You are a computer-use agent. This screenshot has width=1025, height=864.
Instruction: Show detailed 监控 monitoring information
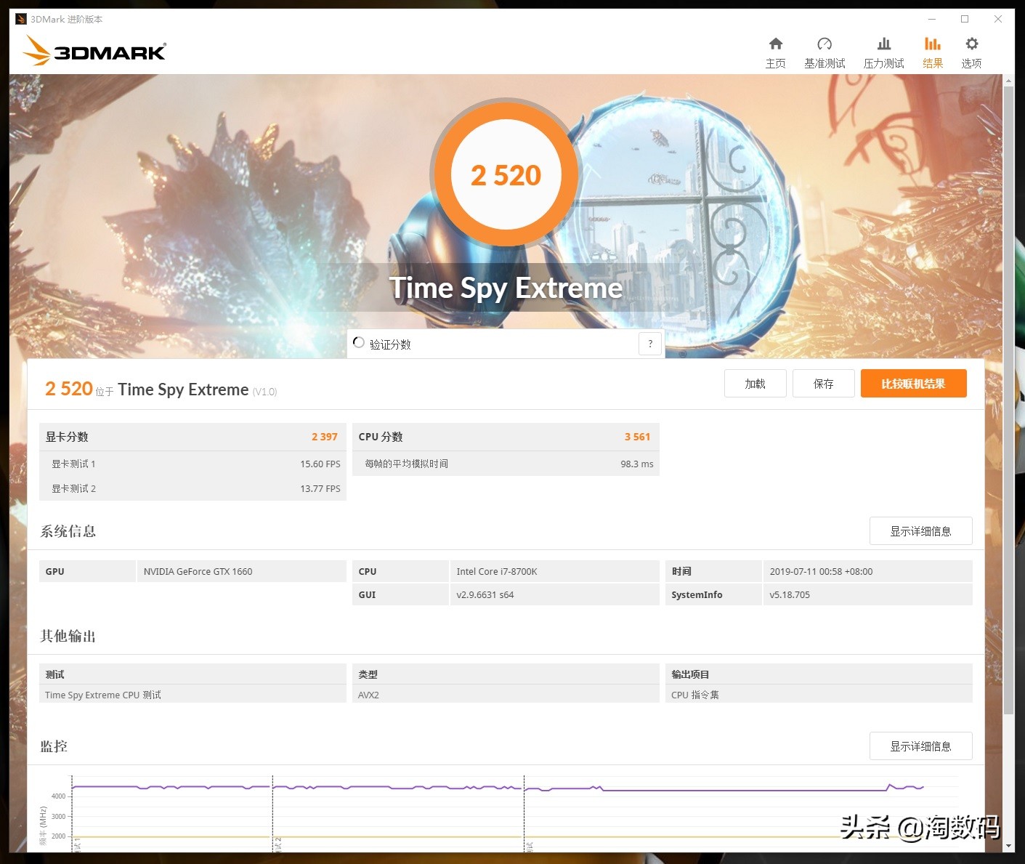click(x=920, y=746)
